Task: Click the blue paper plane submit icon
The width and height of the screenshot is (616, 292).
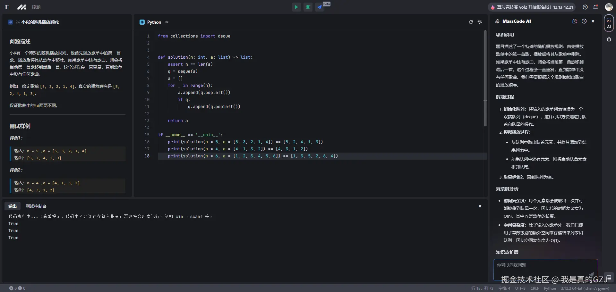Action: point(320,7)
